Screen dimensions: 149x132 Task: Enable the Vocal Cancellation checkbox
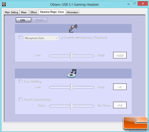point(21,99)
